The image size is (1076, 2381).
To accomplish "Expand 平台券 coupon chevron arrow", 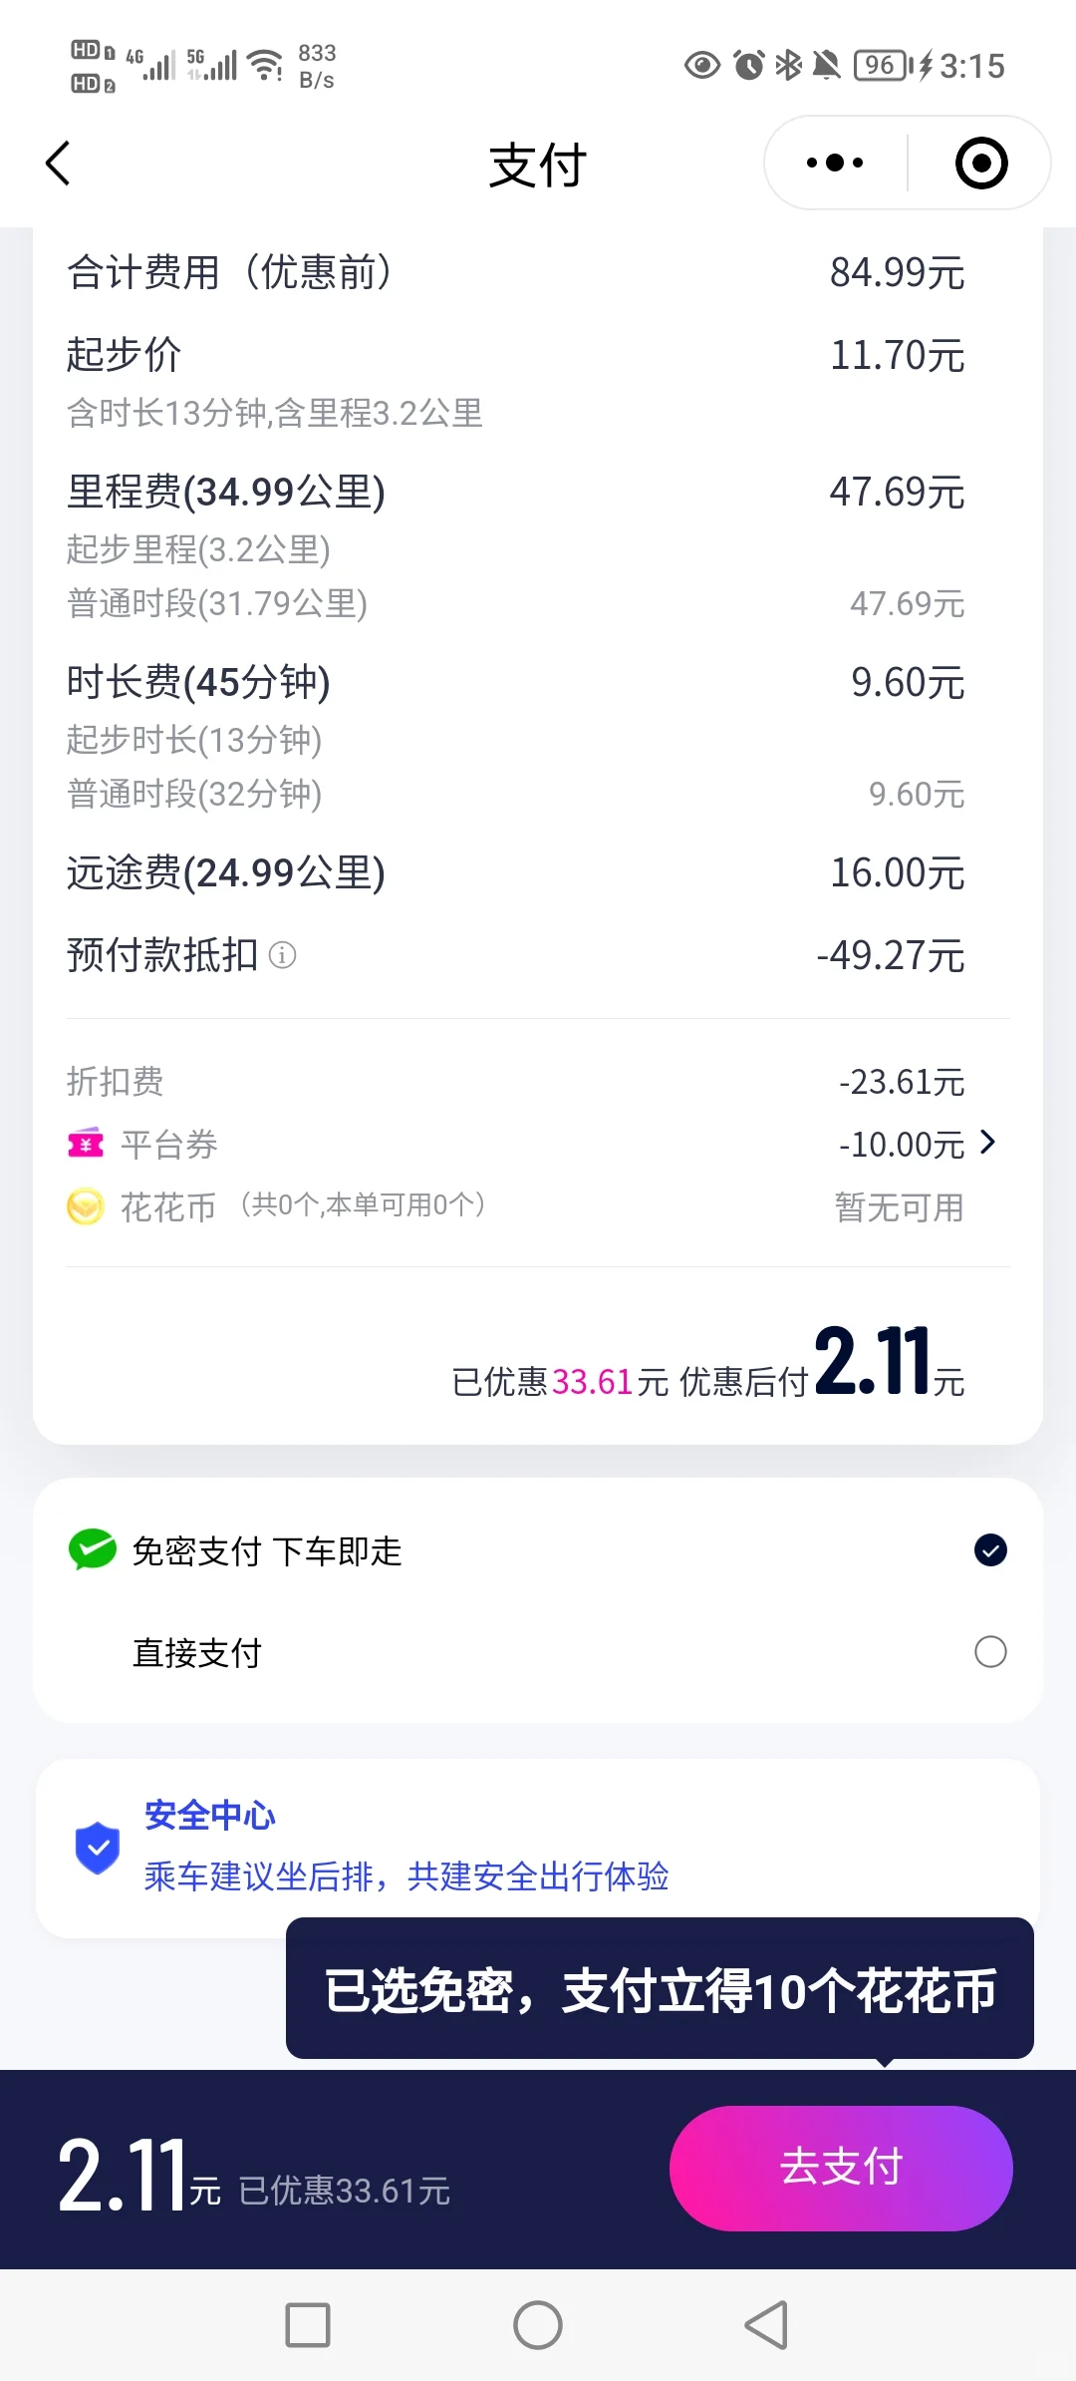I will click(987, 1143).
